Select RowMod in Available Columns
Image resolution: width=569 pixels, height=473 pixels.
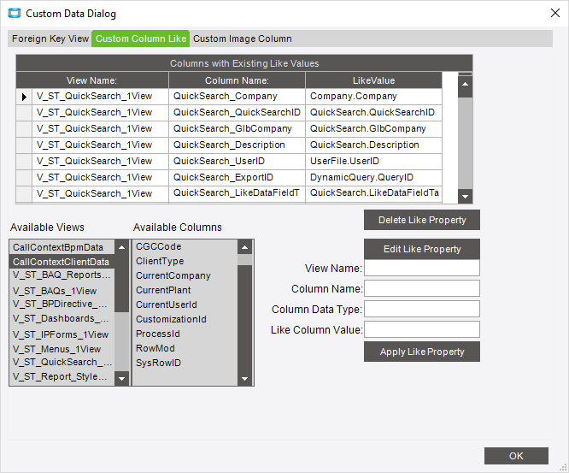(x=185, y=348)
